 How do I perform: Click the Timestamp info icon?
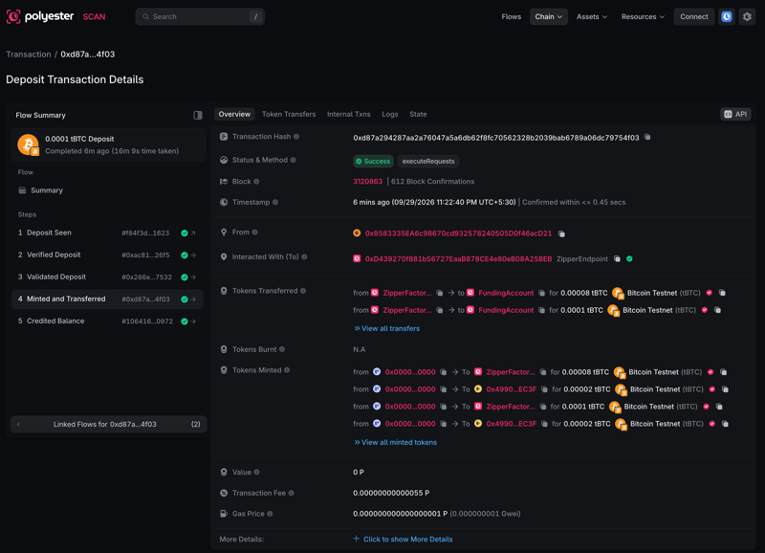coord(275,202)
